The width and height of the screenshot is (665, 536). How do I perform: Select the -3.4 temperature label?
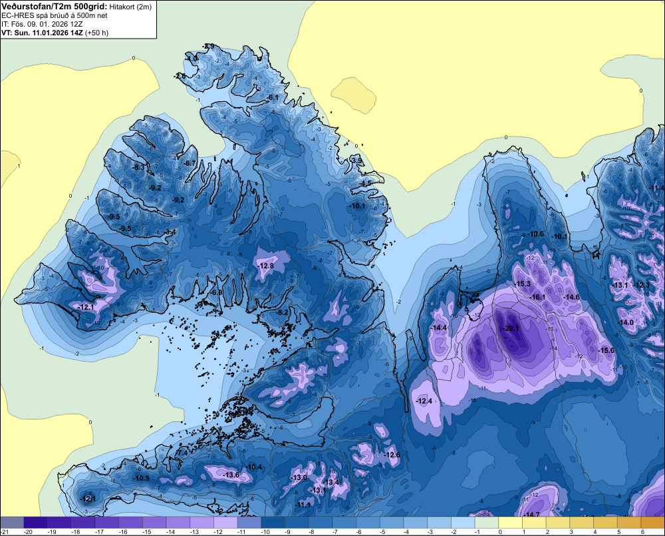(170, 232)
